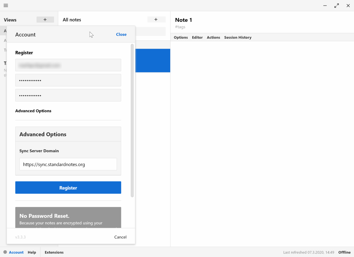Viewport: 354px width, 257px height.
Task: Switch to the Editor tab
Action: [197, 37]
